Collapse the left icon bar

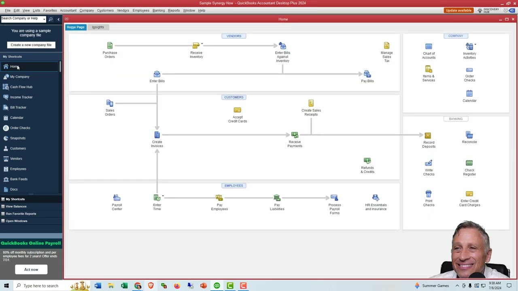click(x=58, y=19)
